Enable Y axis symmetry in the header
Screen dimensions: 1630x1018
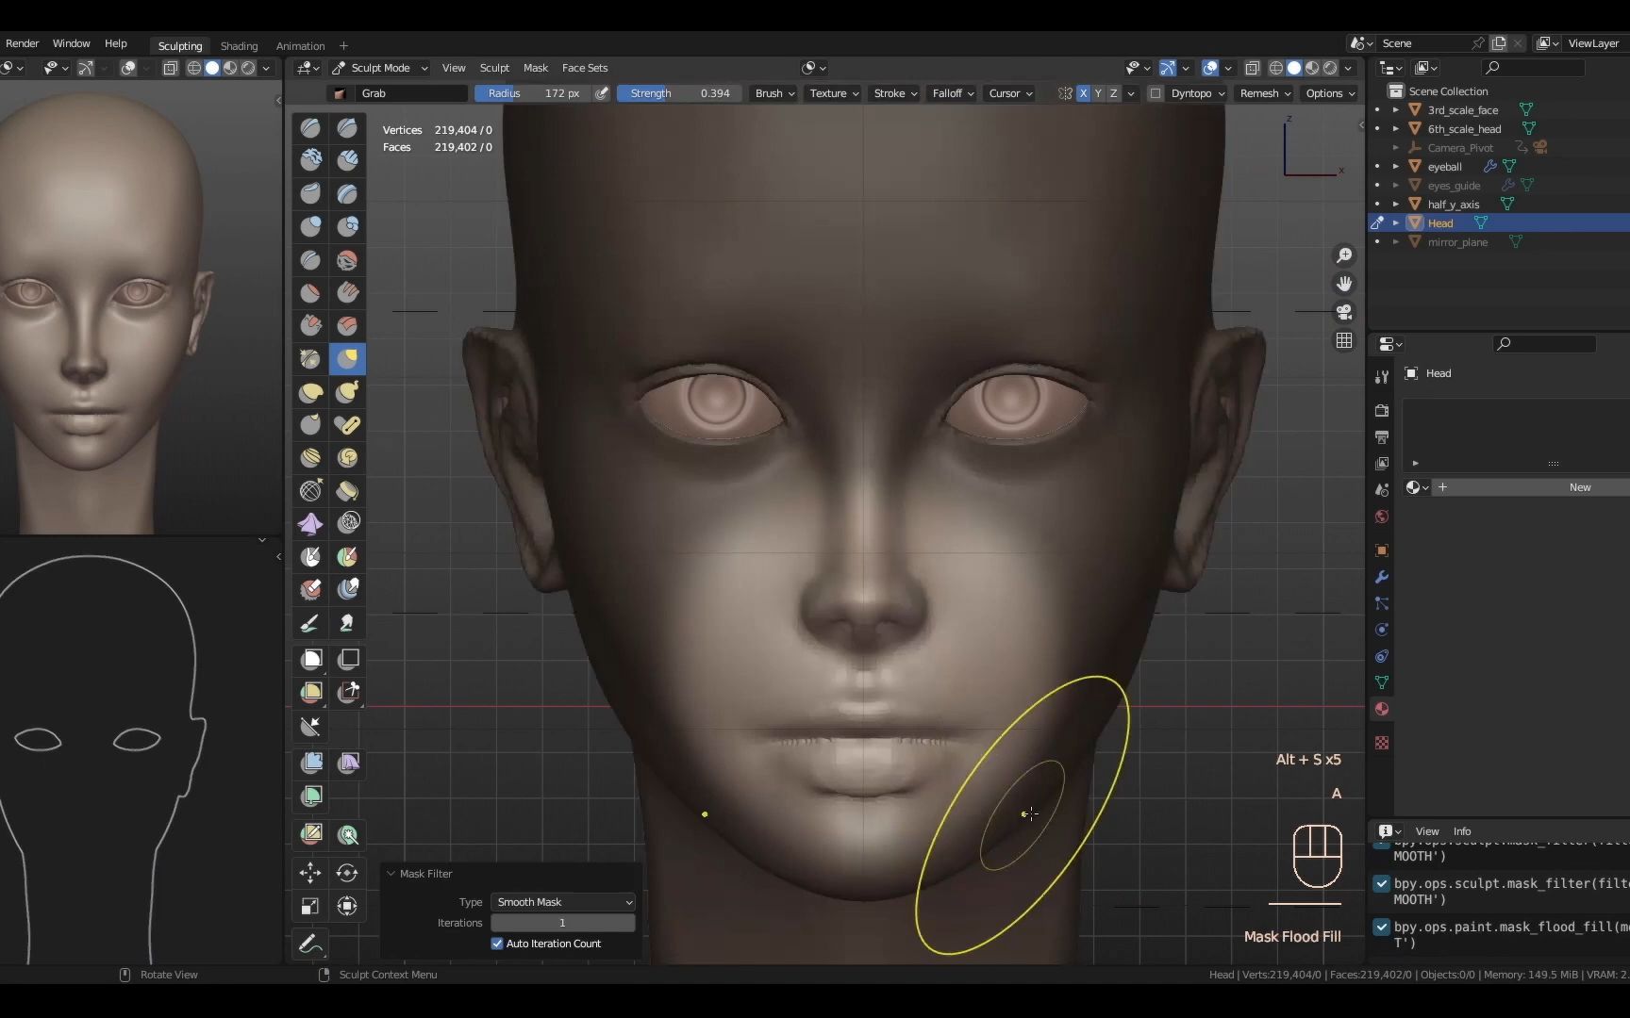pyautogui.click(x=1099, y=93)
